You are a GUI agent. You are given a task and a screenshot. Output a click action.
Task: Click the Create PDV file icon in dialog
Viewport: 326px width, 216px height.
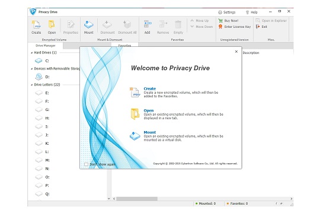[x=135, y=92]
